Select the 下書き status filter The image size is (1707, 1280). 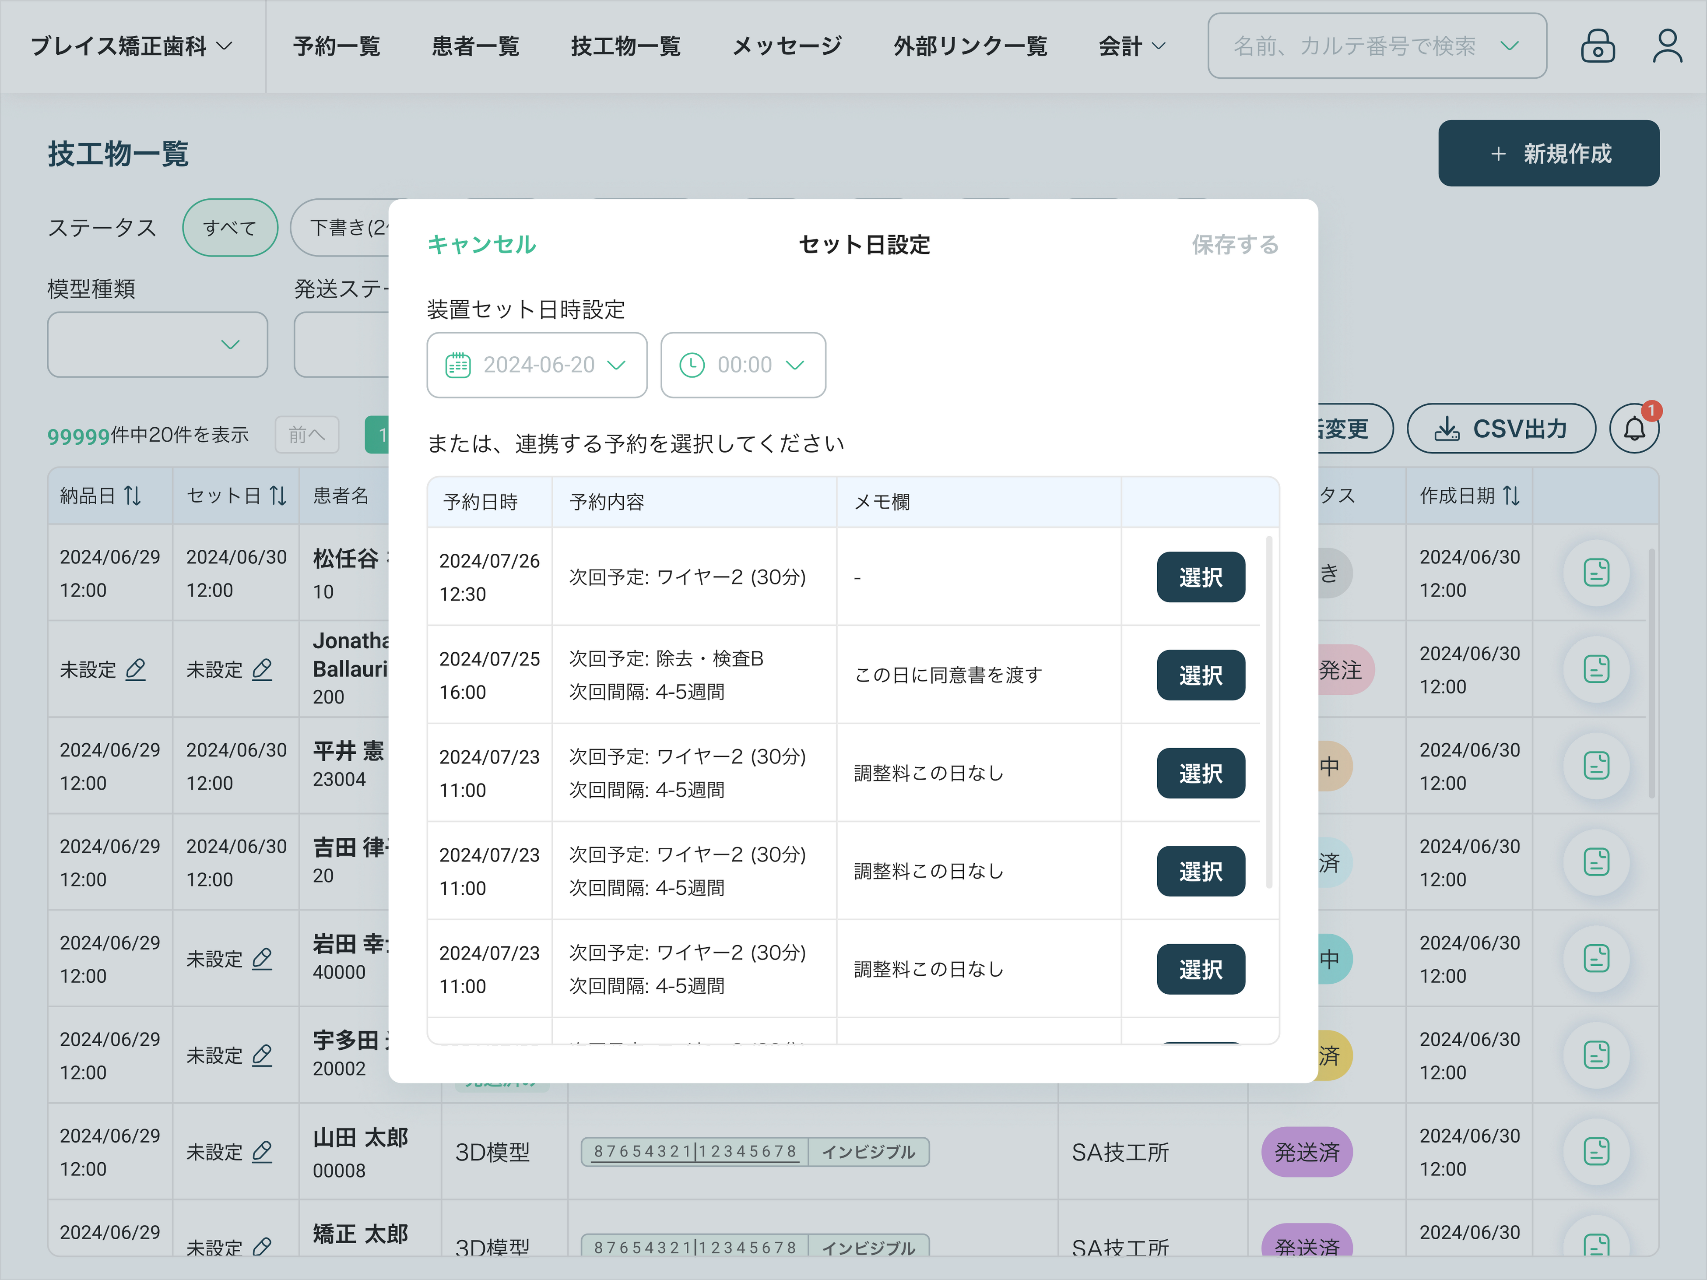340,228
